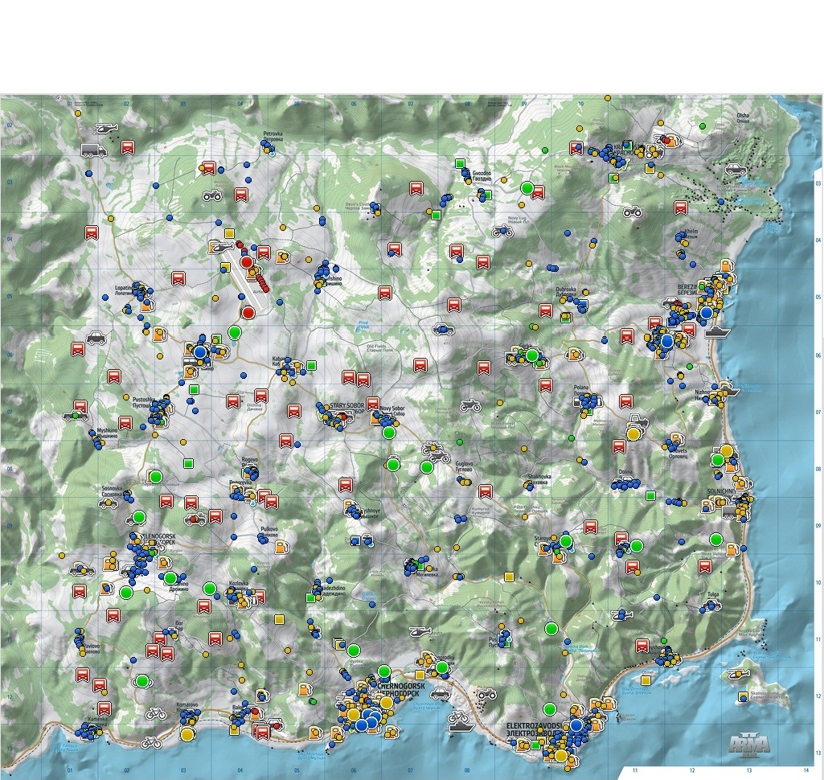Click the fuel pump icon south of Pulkovo
Screen dimensions: 824x780
coord(281,546)
